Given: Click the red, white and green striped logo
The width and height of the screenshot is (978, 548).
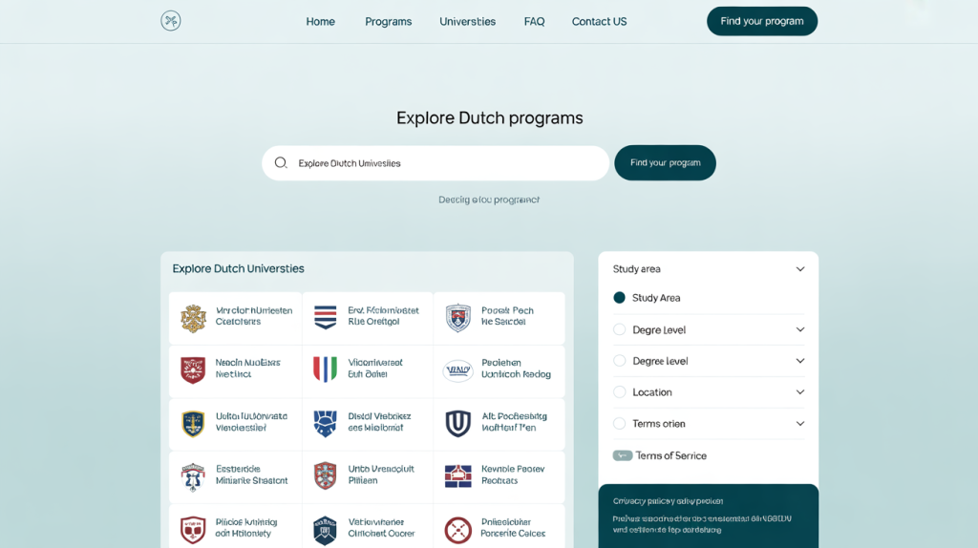Looking at the screenshot, I should [x=326, y=369].
